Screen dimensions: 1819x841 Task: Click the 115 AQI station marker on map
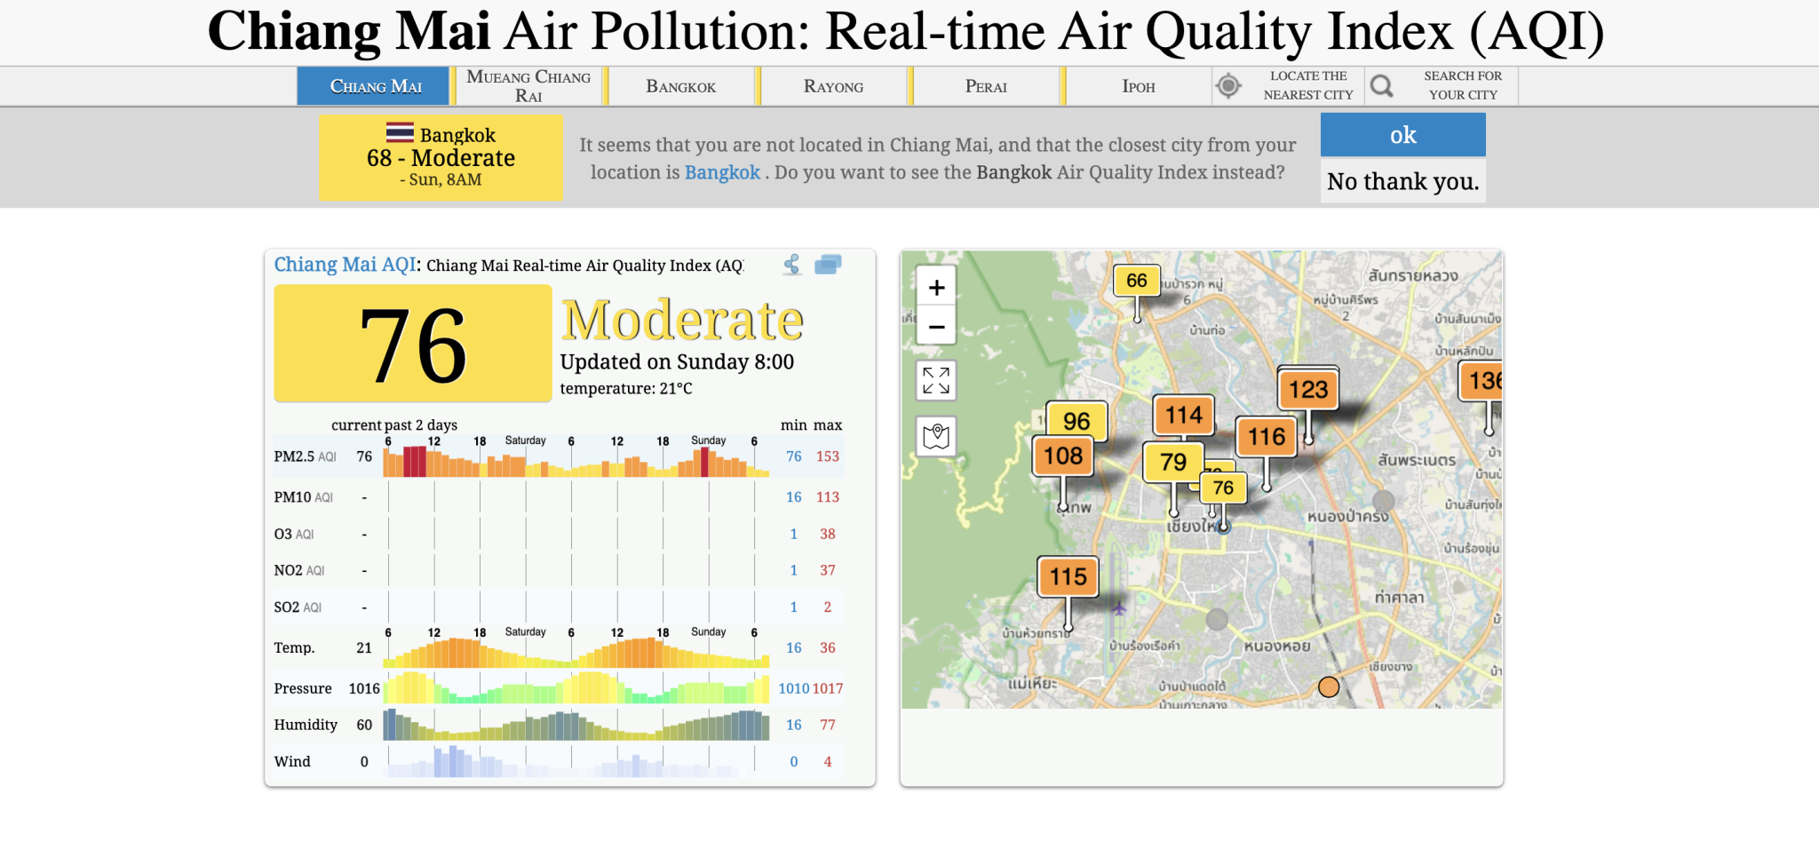[x=1068, y=577]
